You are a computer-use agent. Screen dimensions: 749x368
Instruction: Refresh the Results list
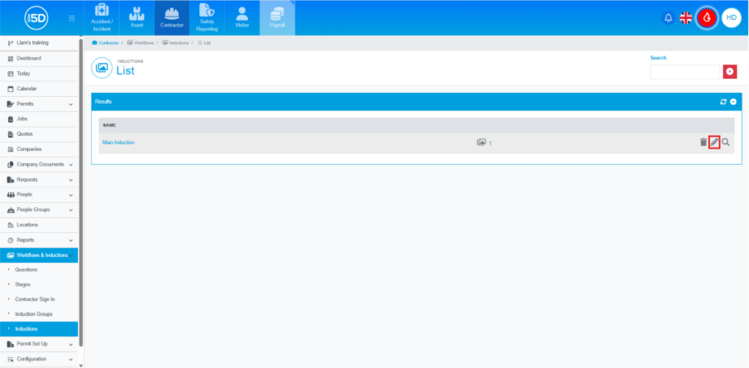(x=723, y=102)
